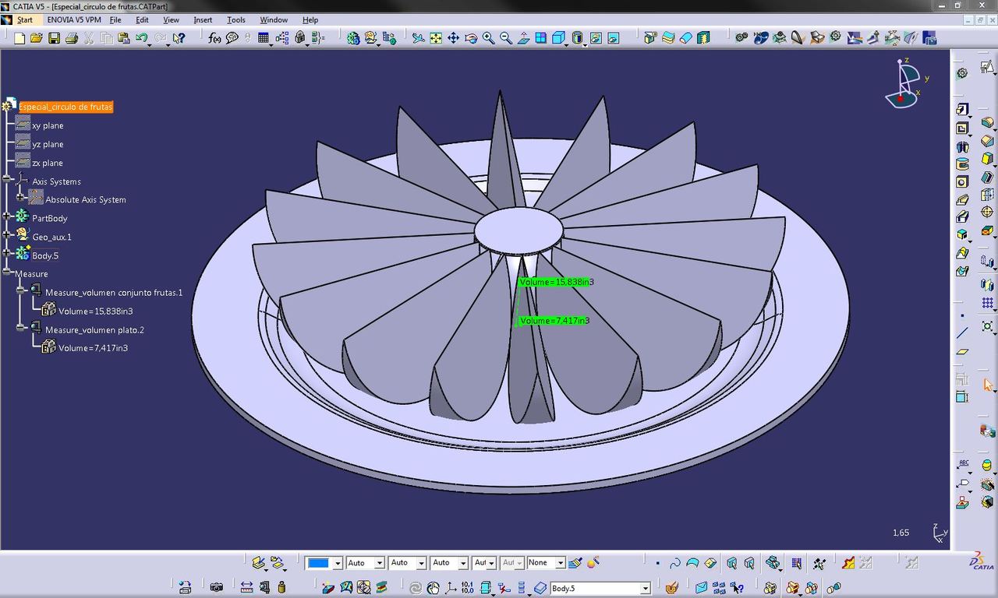Activate the Pan tool
998x598 pixels.
pyautogui.click(x=453, y=37)
